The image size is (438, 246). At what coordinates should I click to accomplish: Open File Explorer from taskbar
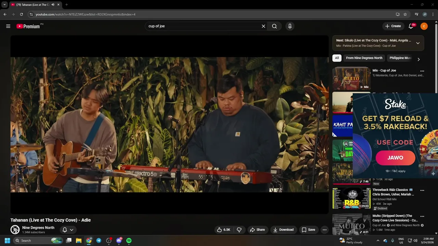[x=78, y=241]
